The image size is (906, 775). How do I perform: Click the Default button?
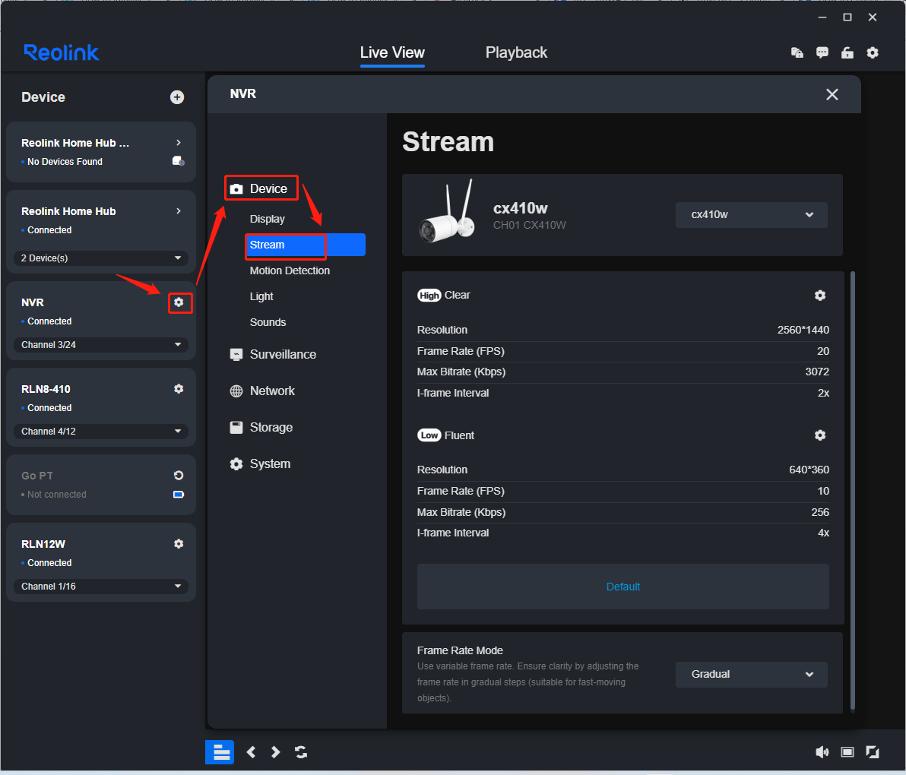(x=623, y=587)
